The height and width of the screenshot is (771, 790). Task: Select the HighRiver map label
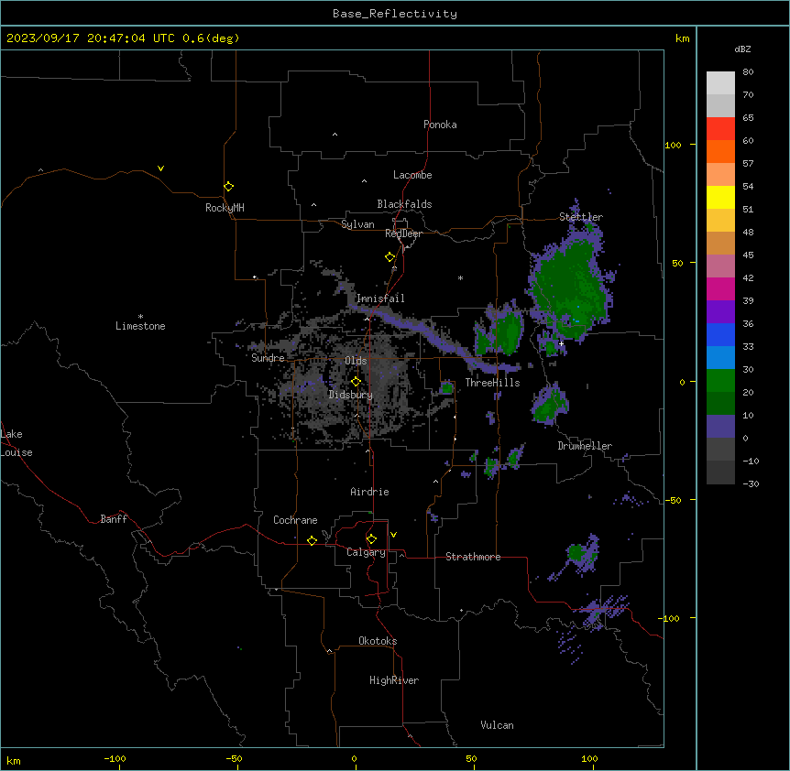[394, 680]
